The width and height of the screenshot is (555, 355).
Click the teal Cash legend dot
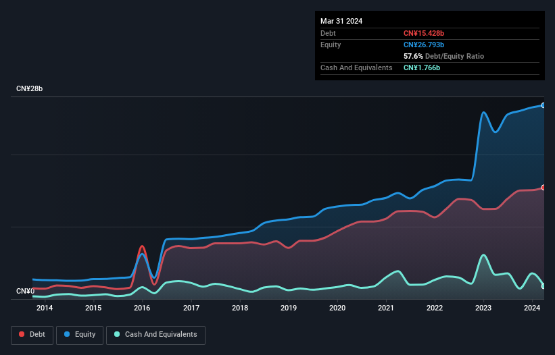point(117,334)
